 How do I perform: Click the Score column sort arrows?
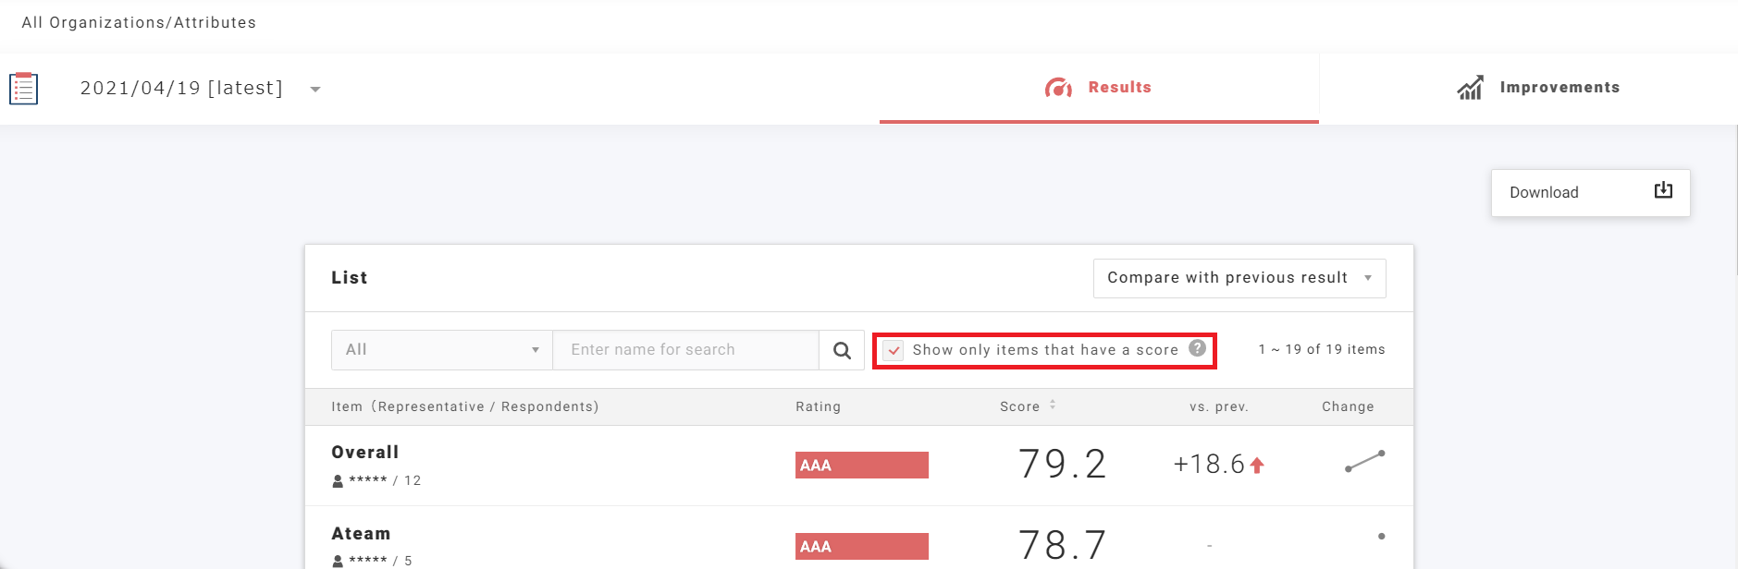point(1053,406)
